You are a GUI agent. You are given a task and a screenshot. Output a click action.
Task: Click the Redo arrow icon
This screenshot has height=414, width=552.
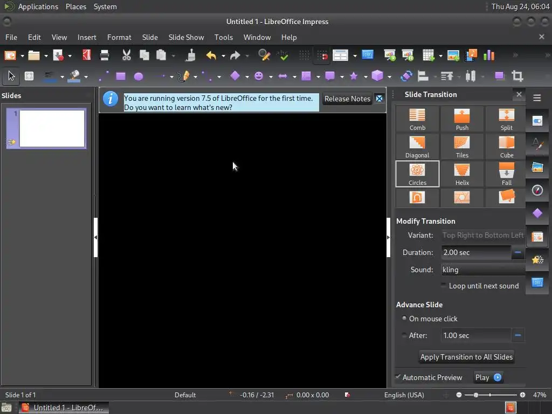235,56
